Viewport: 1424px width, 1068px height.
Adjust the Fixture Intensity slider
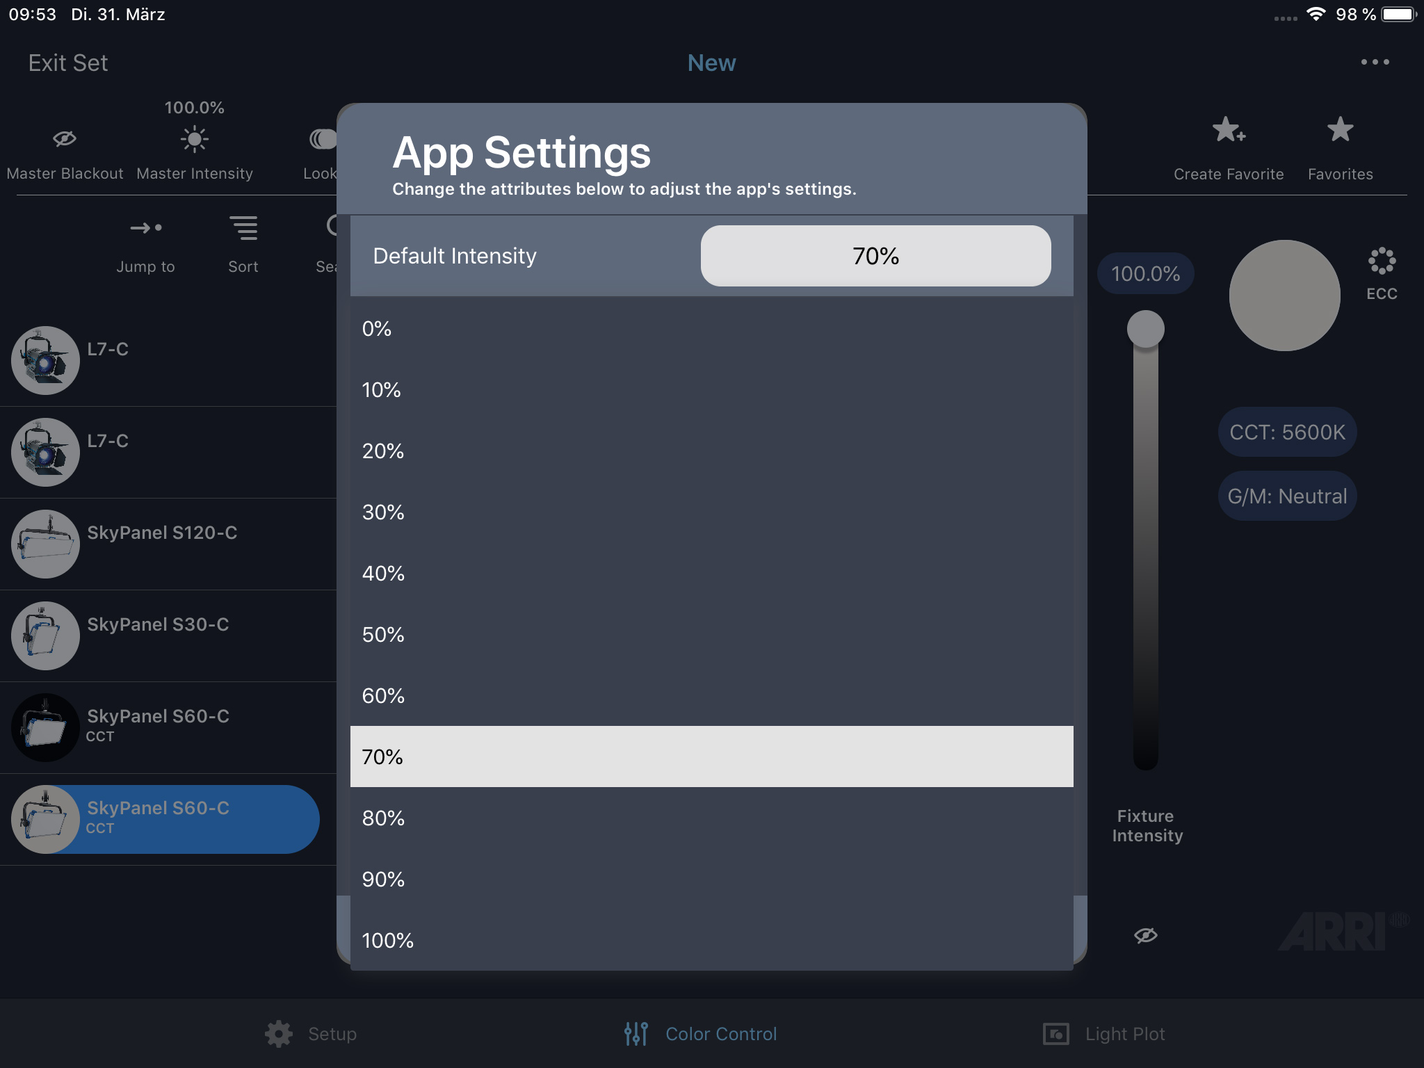click(1144, 329)
